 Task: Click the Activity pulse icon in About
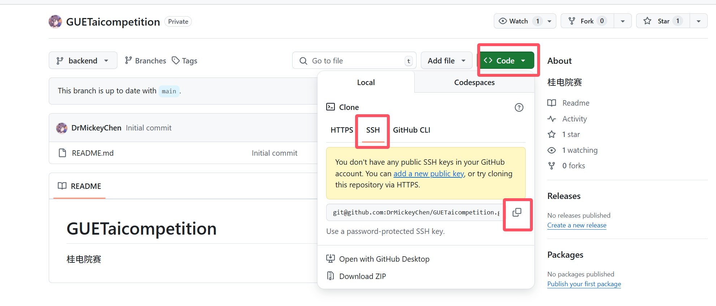click(x=552, y=119)
